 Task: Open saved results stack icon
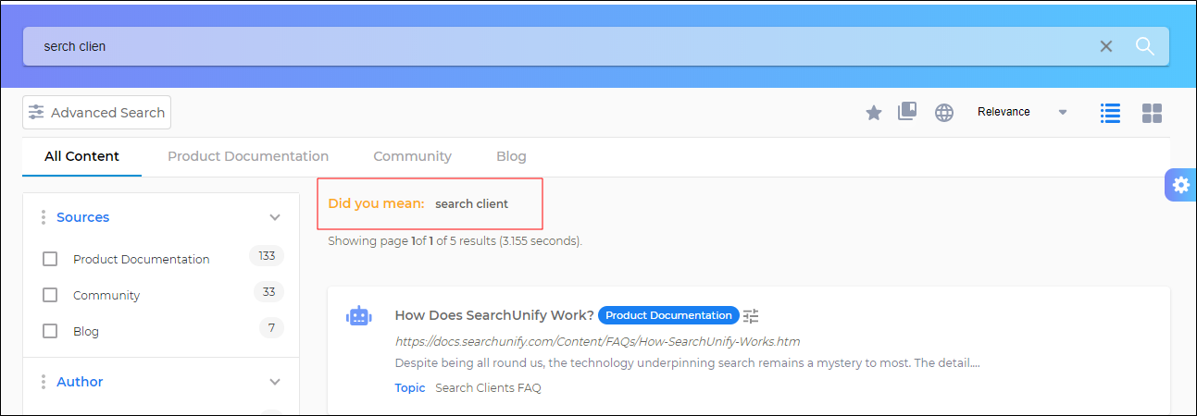[907, 112]
